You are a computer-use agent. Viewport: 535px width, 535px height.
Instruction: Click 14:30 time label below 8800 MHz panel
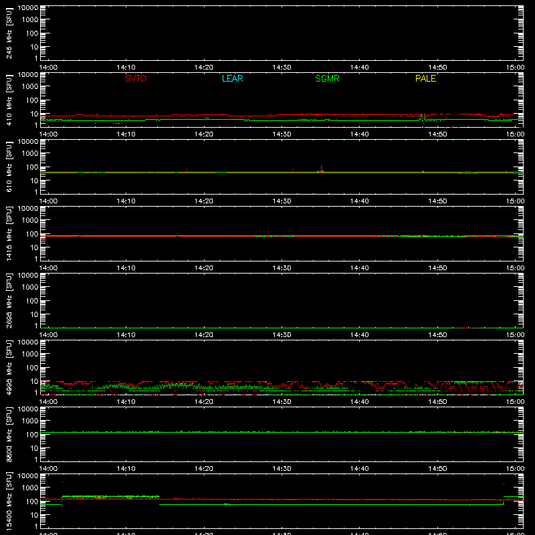(x=282, y=469)
